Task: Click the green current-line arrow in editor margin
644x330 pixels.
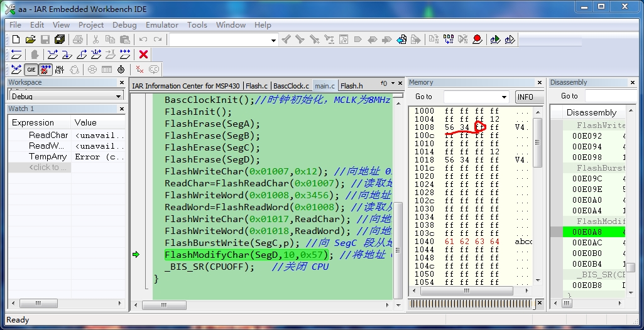Action: 136,255
